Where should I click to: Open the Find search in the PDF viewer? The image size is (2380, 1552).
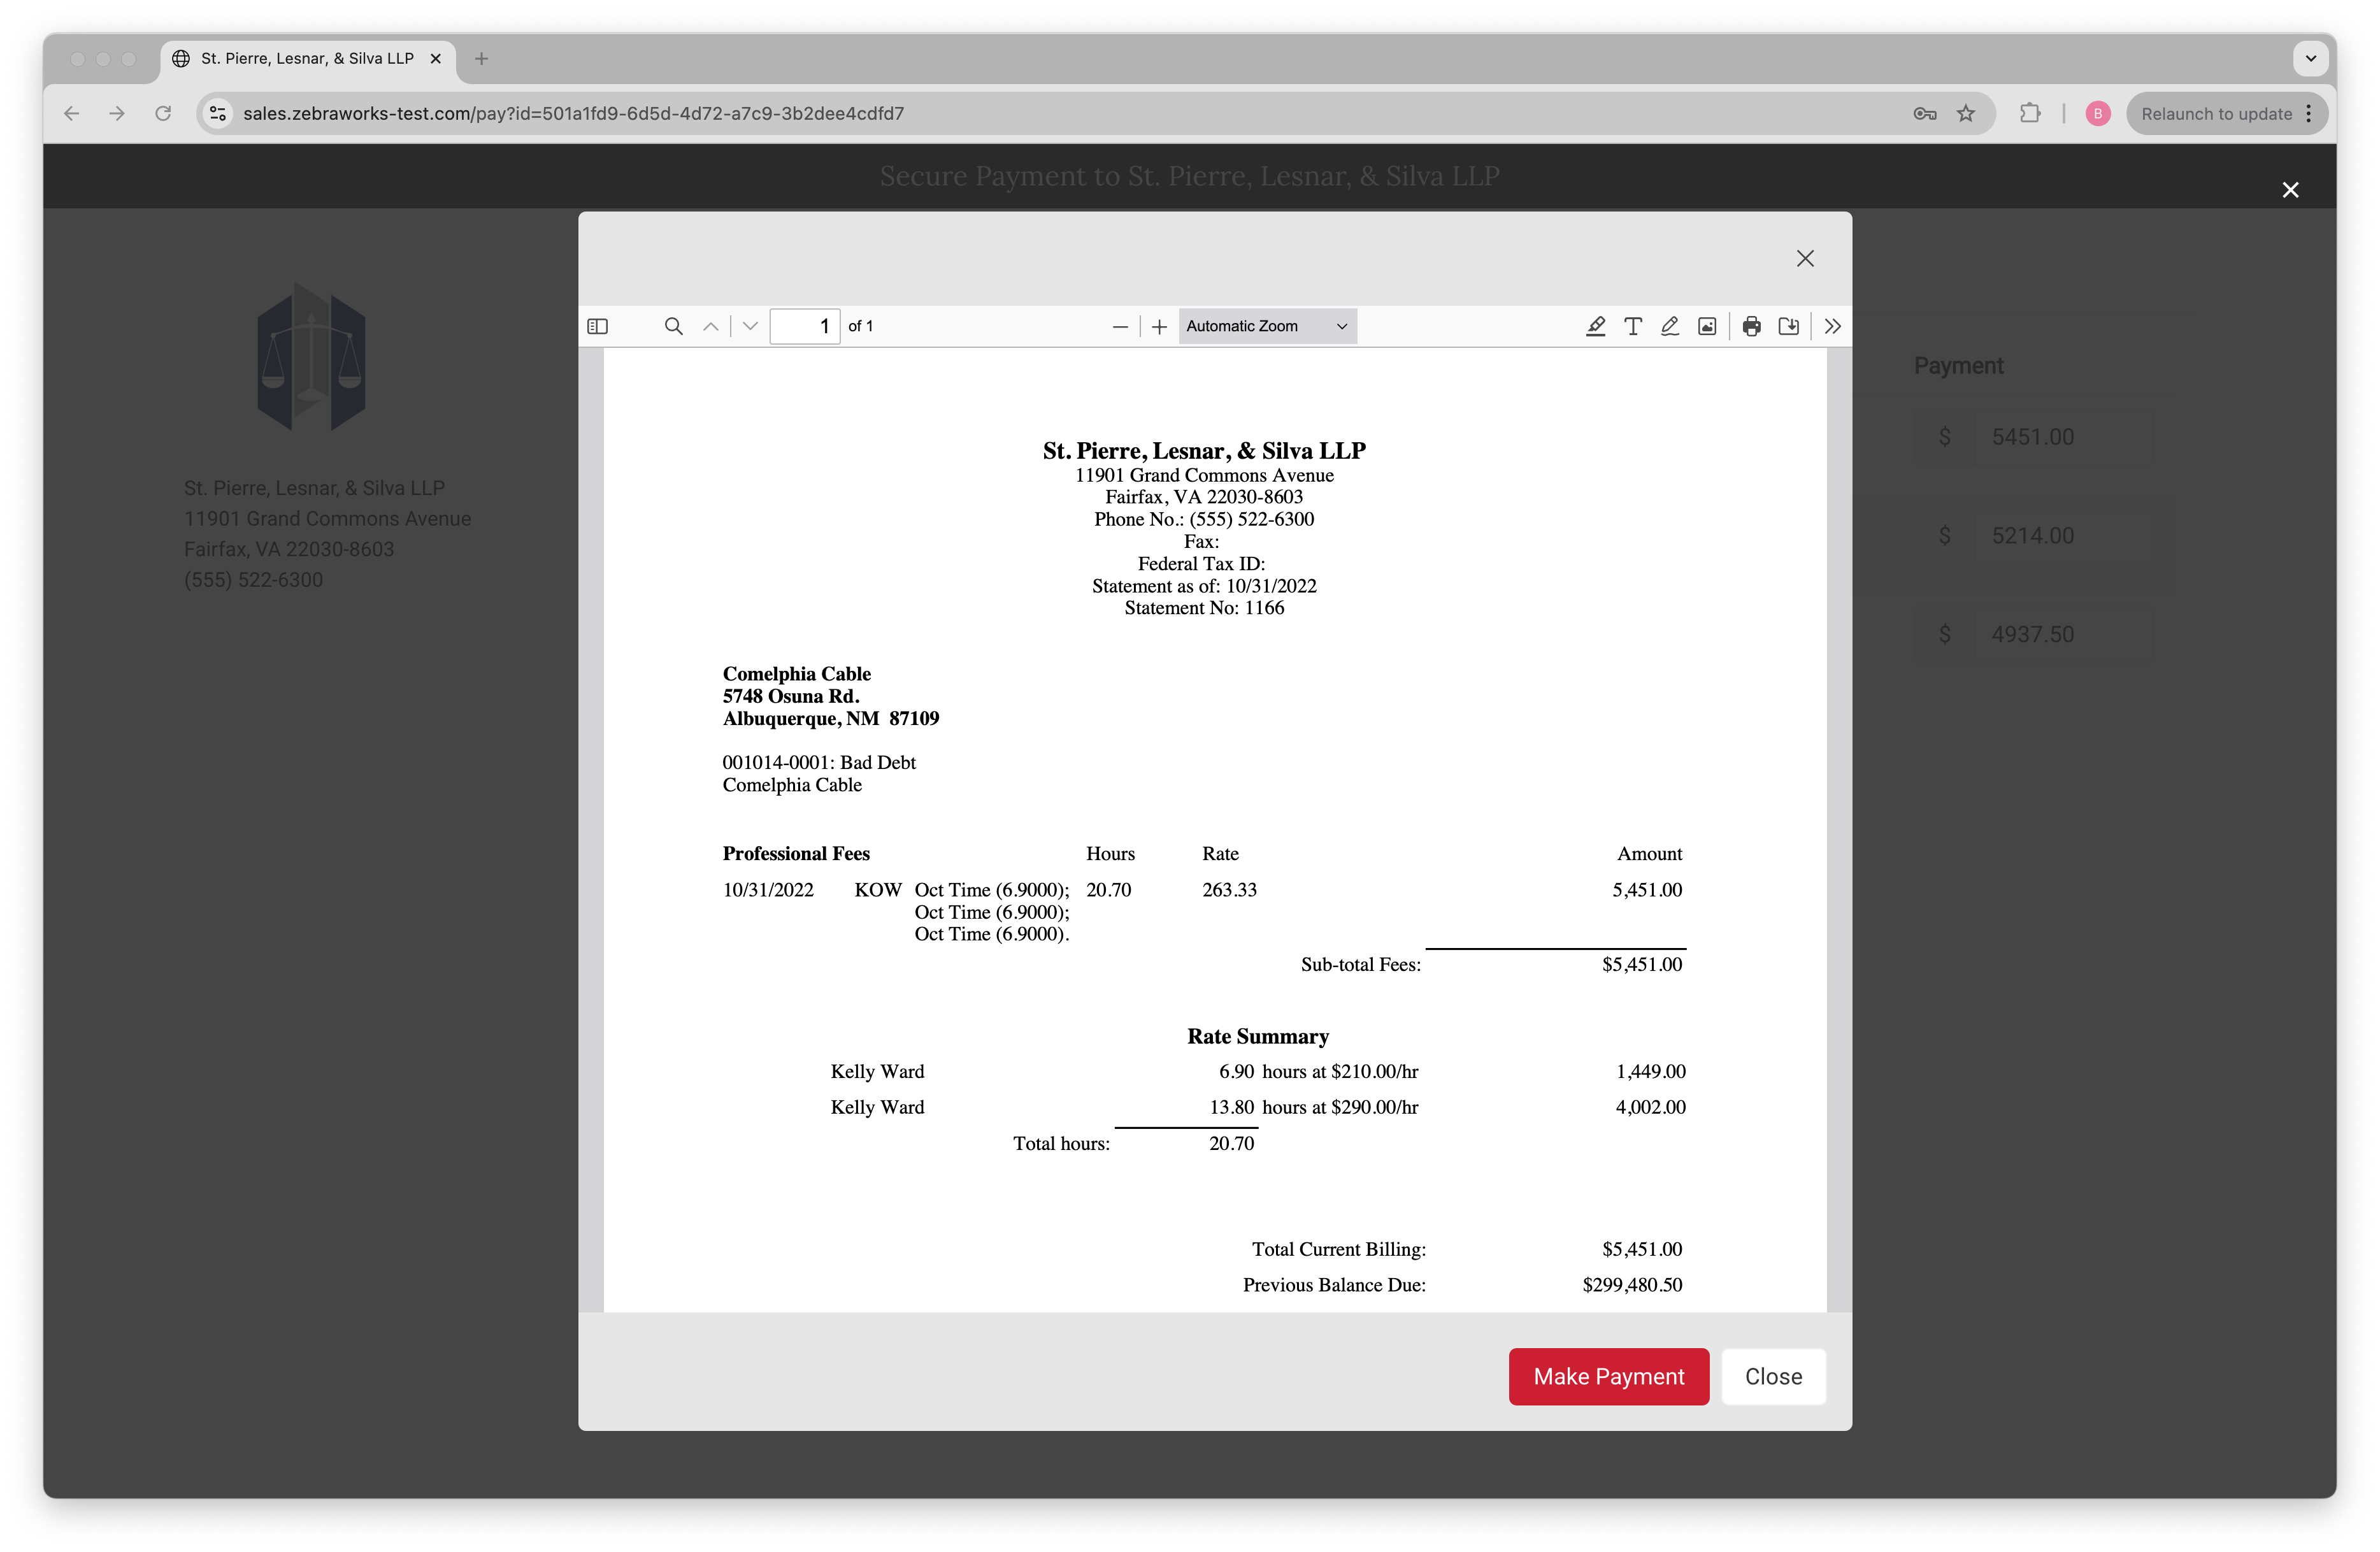pos(673,326)
